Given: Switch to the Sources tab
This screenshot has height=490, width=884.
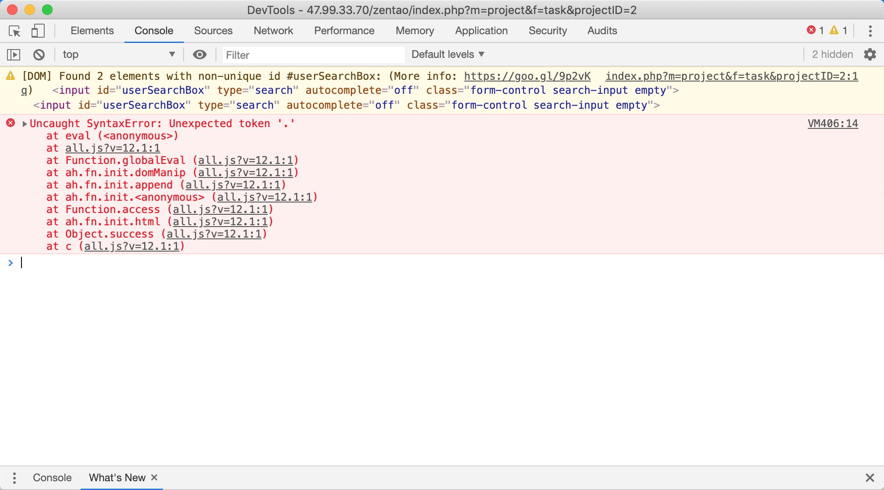Looking at the screenshot, I should coord(213,31).
